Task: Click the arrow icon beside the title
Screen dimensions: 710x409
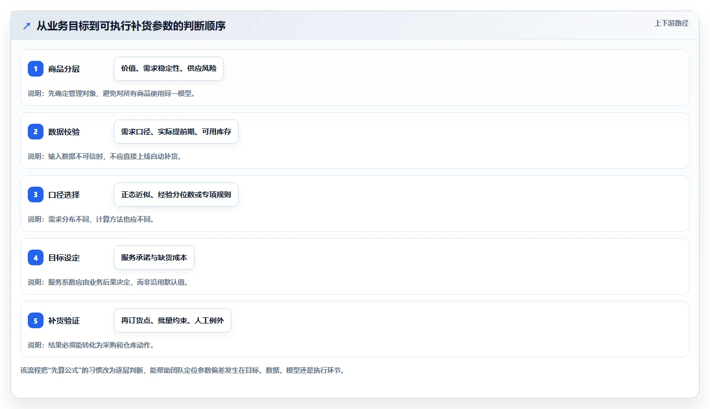Action: (27, 26)
